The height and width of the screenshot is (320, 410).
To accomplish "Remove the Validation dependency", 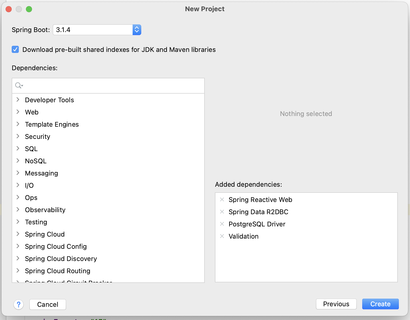I will coord(222,236).
